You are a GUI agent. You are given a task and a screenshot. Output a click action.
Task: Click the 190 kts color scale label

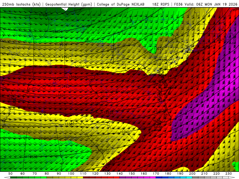[180, 174]
